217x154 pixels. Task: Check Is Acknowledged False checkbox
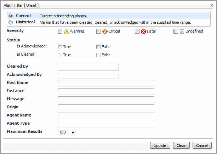point(98,47)
